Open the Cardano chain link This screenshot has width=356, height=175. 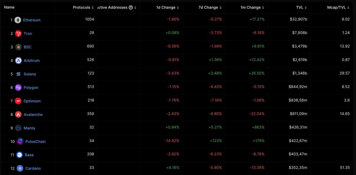click(33, 168)
